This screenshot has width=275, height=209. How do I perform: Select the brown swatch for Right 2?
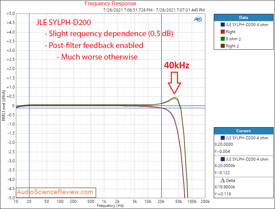(223, 46)
